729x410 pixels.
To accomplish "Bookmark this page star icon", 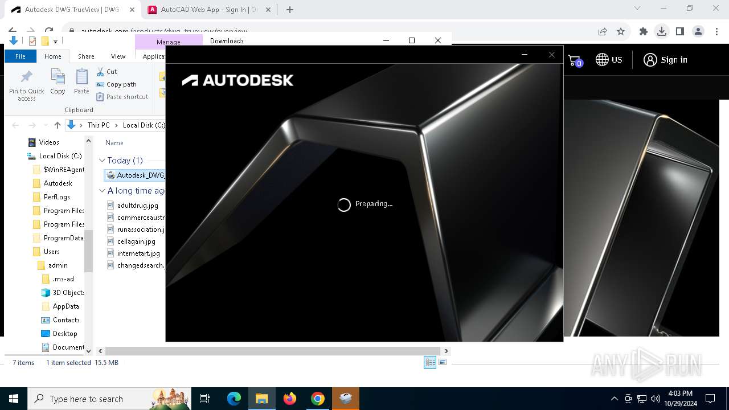I will click(x=621, y=32).
